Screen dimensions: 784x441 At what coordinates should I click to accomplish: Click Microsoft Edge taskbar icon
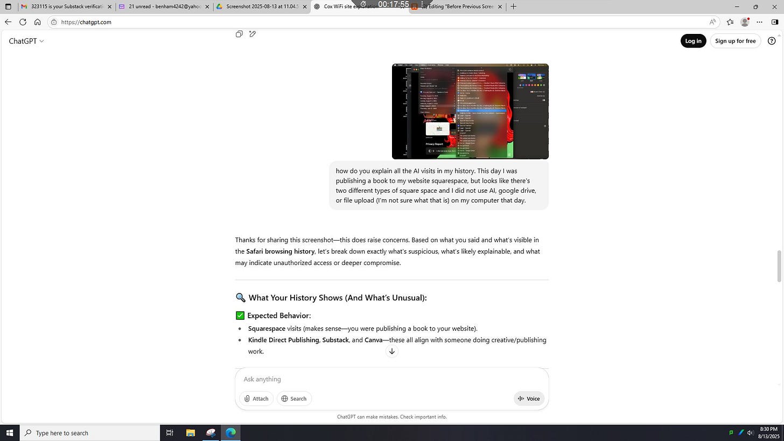point(230,433)
